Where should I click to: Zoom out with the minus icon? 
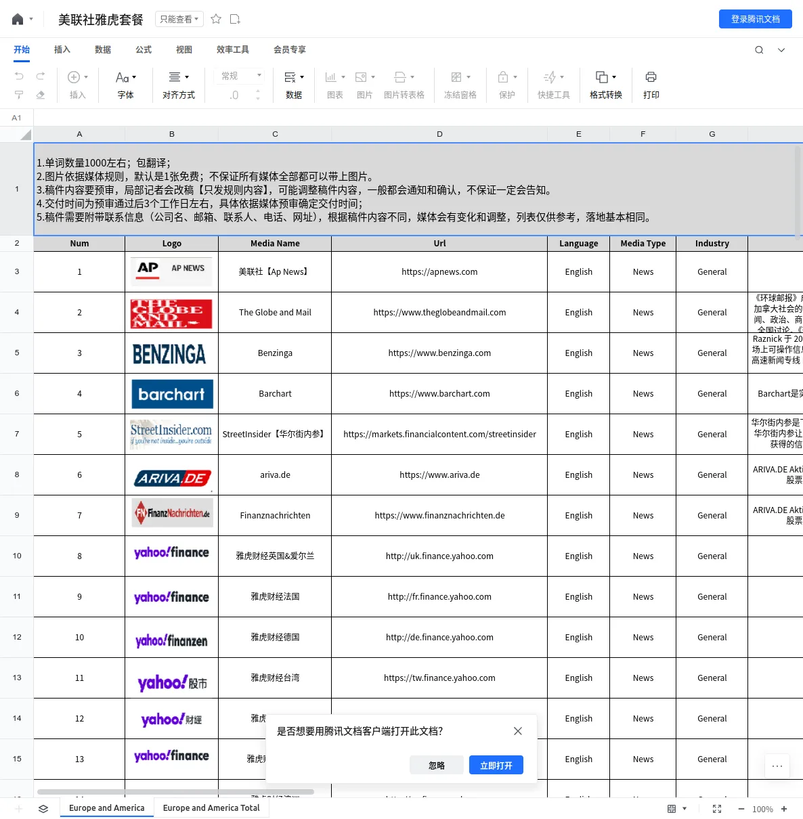(741, 809)
